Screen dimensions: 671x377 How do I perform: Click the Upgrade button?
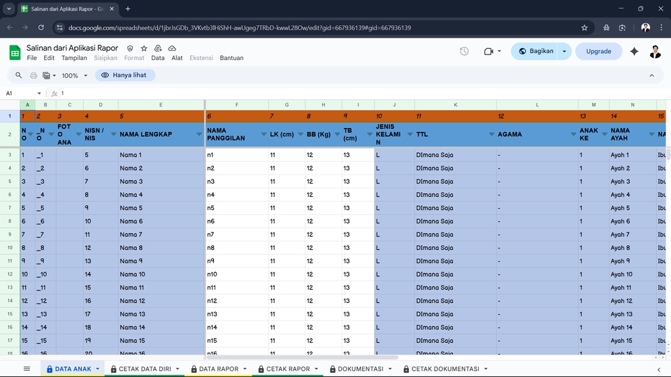[598, 51]
